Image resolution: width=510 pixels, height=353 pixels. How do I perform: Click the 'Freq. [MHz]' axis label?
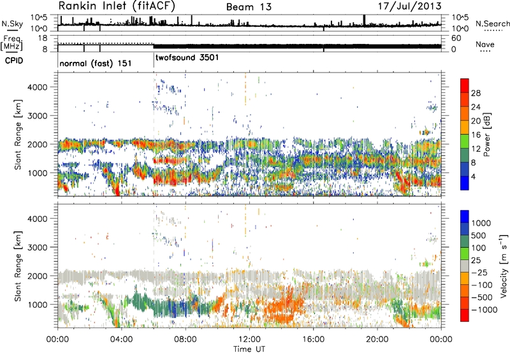point(11,43)
